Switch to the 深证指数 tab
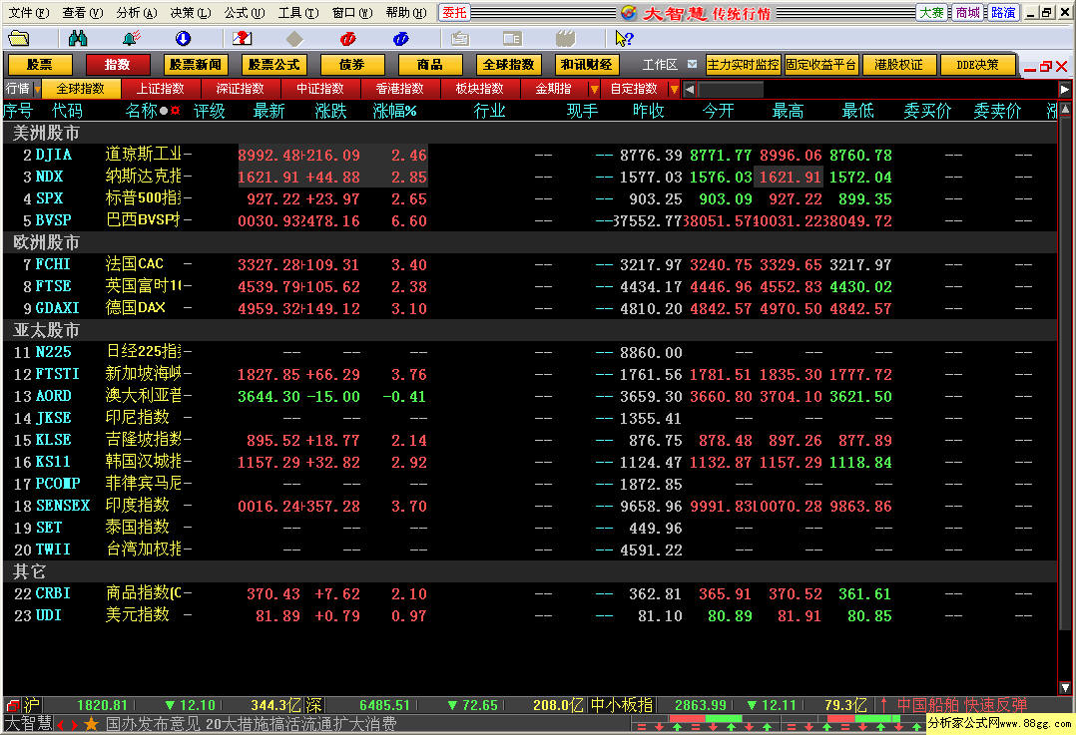This screenshot has width=1076, height=735. [241, 89]
